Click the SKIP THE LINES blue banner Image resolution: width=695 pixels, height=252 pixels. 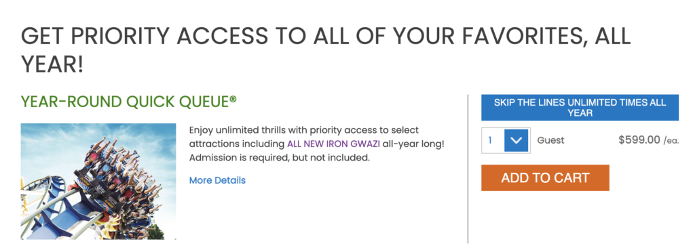pos(580,108)
